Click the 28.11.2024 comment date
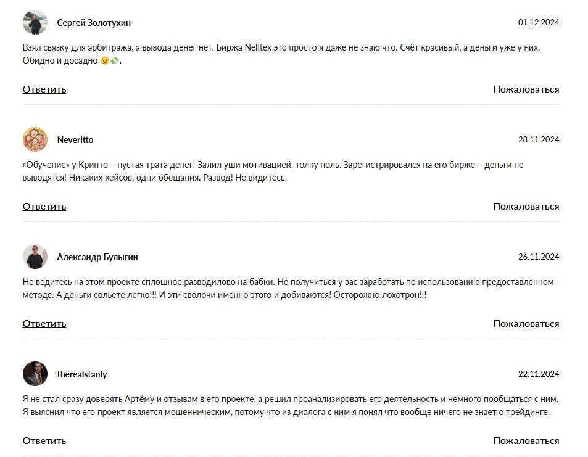The width and height of the screenshot is (588, 457). coord(539,139)
